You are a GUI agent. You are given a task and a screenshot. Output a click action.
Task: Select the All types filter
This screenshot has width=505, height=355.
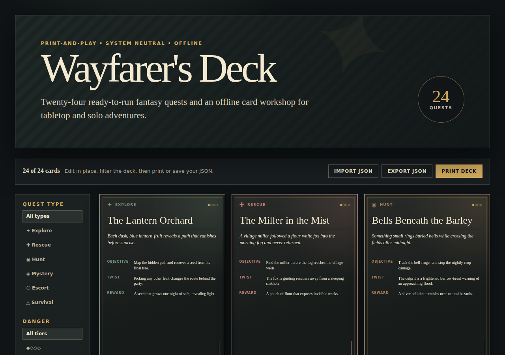(52, 216)
